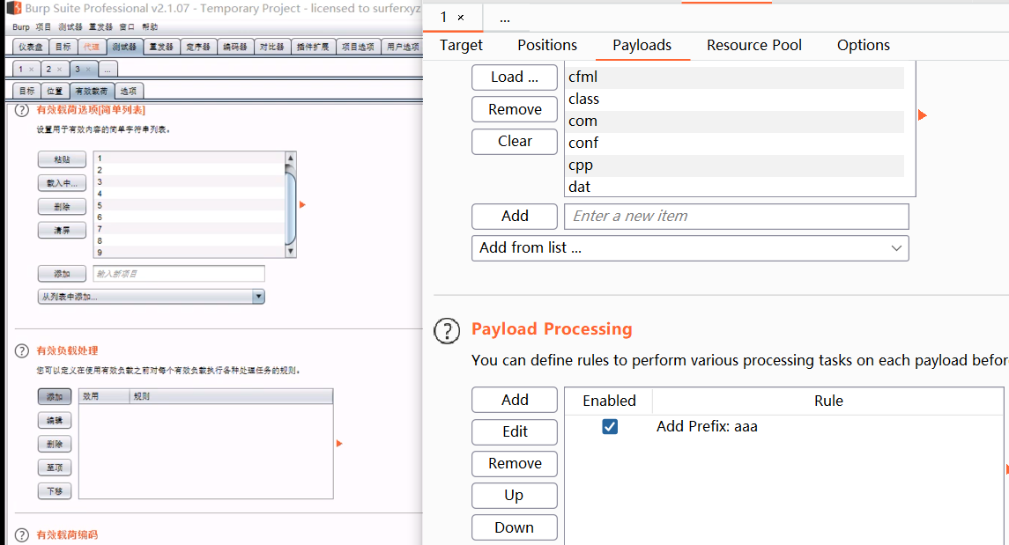Open the 项目 menu

[43, 27]
